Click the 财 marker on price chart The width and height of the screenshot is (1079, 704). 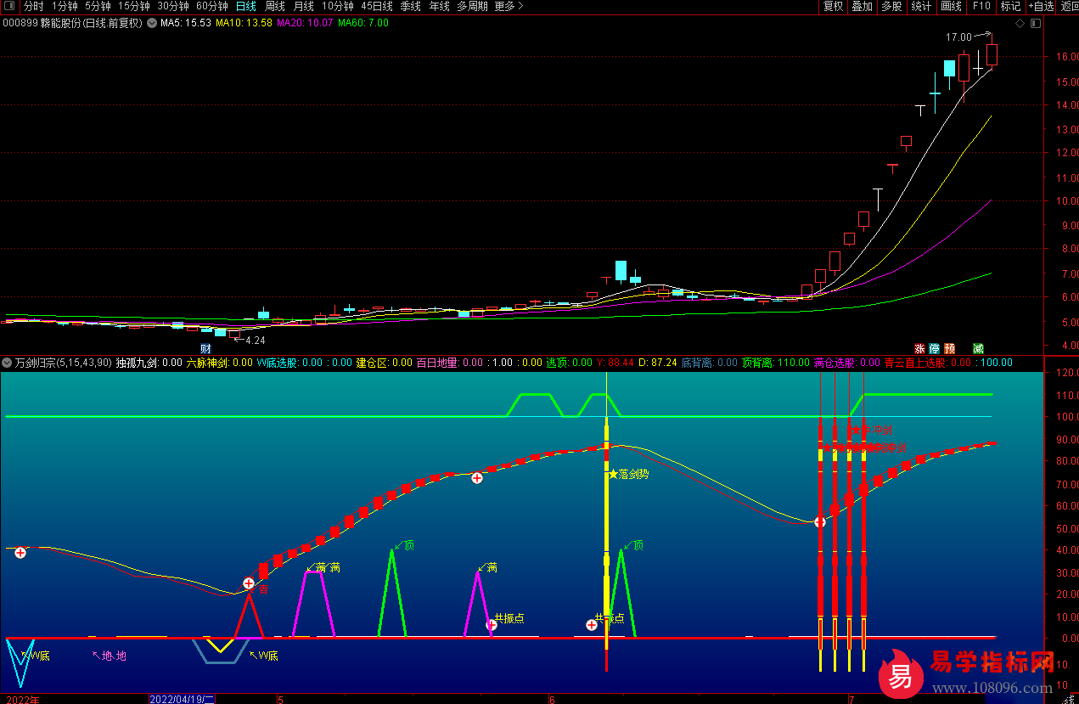click(205, 348)
